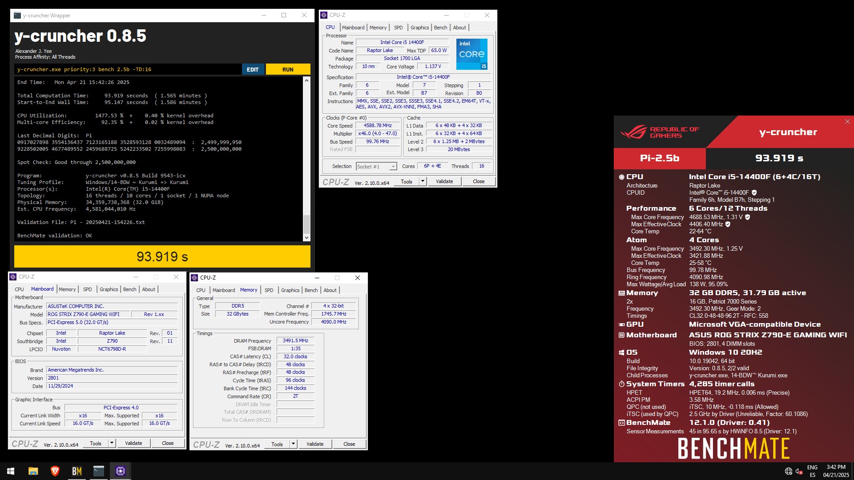Click the y-cruncher scrollbar up arrow

click(x=306, y=80)
